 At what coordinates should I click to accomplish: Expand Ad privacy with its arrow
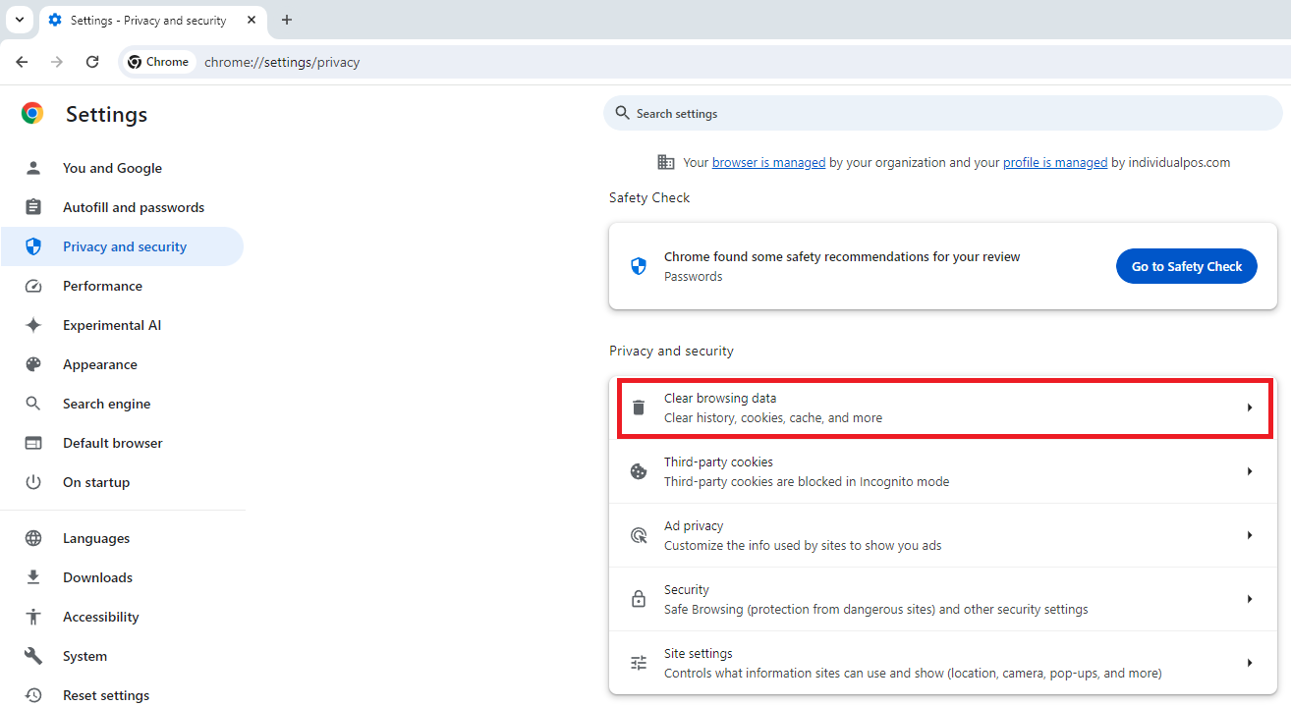click(x=1250, y=535)
